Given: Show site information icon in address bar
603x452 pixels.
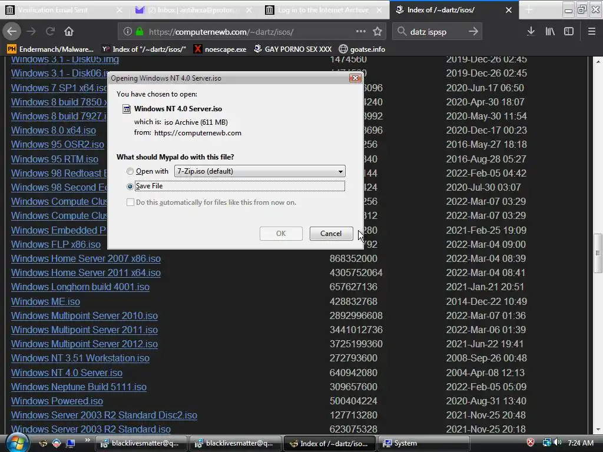Looking at the screenshot, I should 128,32.
